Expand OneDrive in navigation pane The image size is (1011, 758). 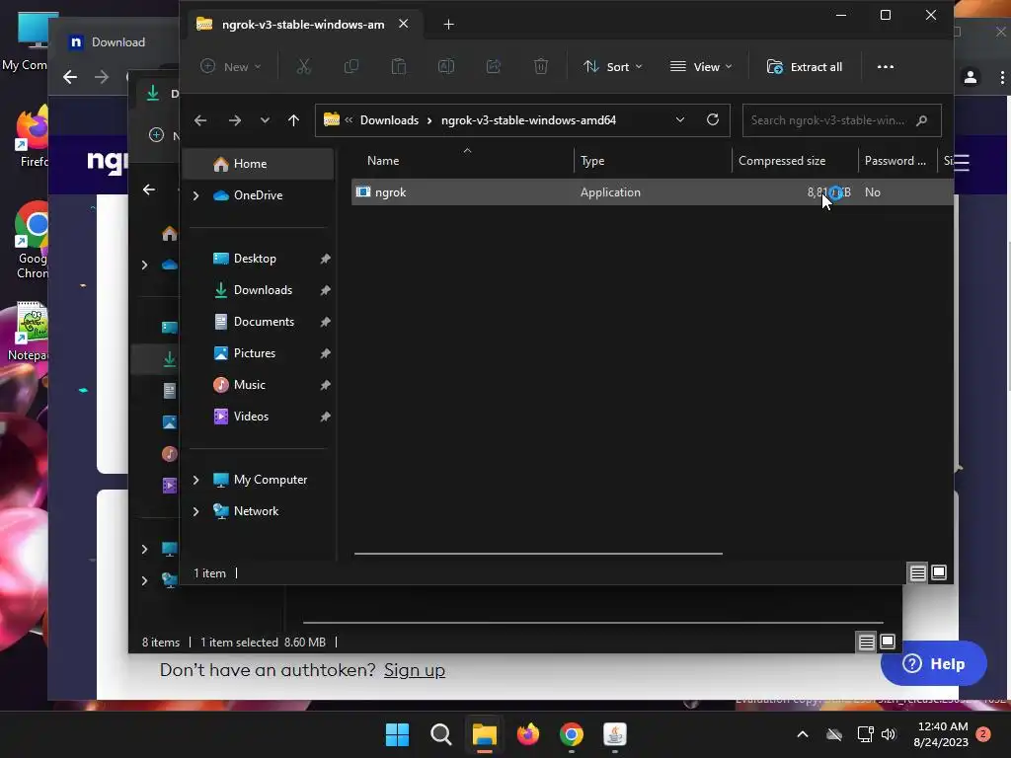tap(196, 195)
